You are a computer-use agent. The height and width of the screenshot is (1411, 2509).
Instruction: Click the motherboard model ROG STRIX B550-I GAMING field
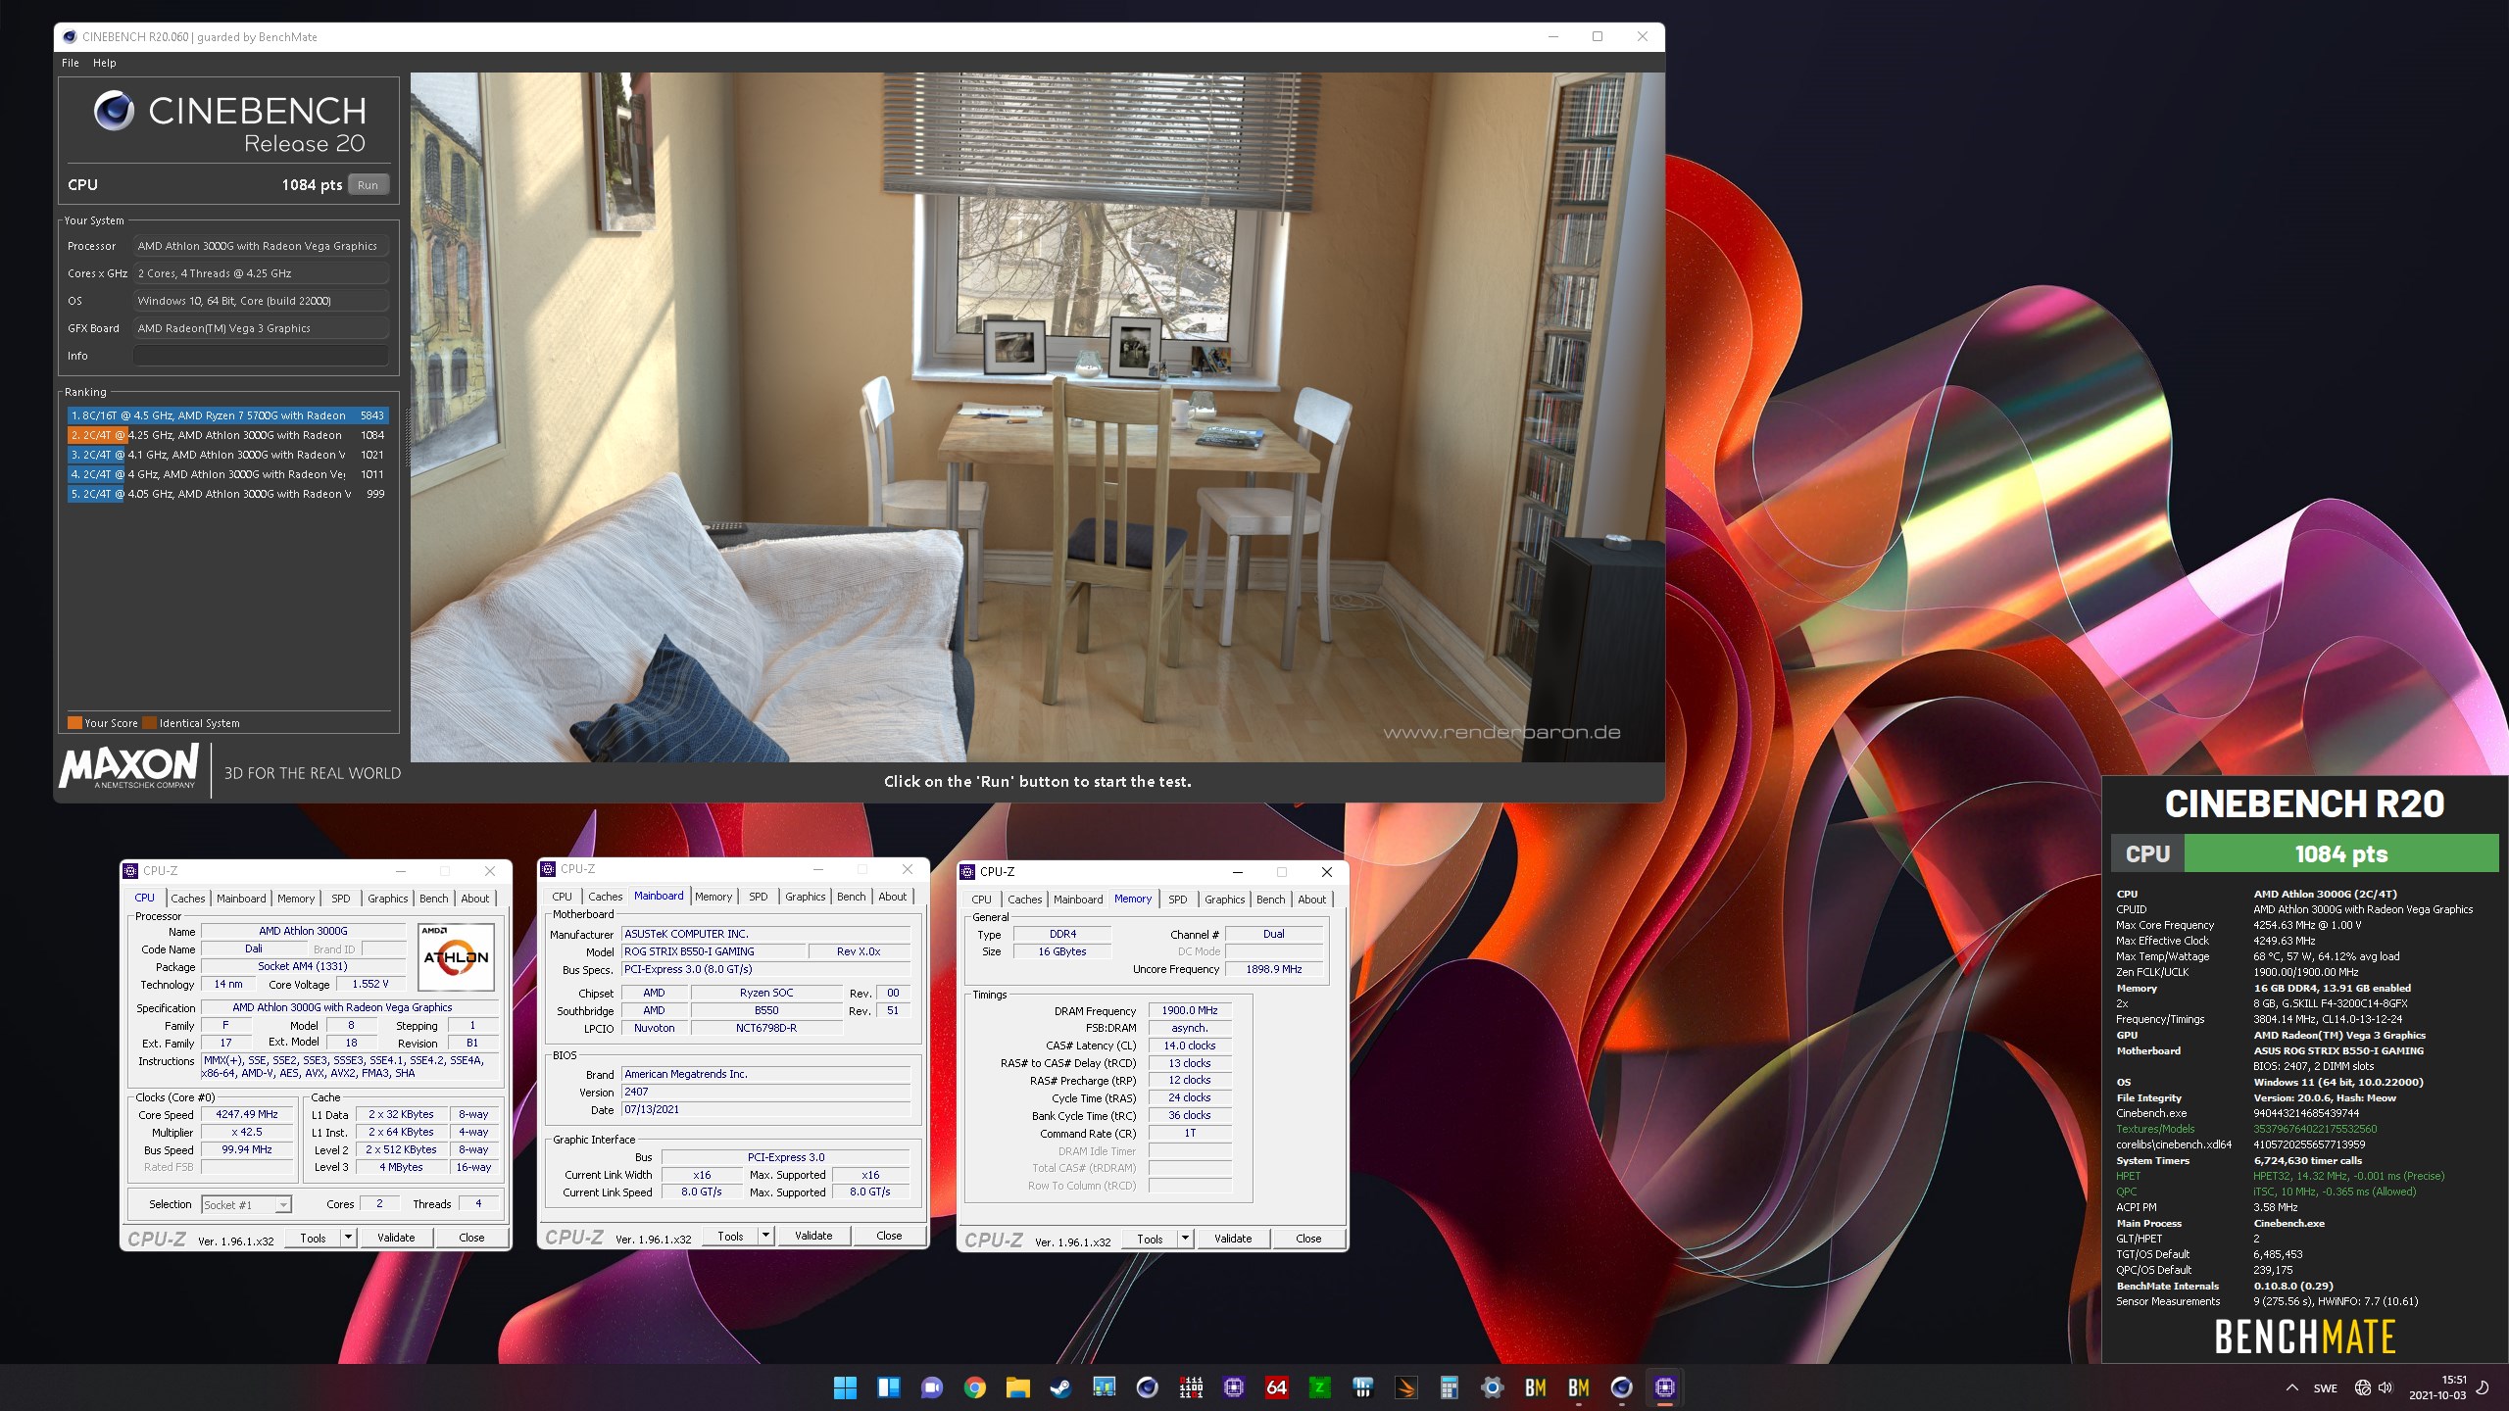point(713,951)
